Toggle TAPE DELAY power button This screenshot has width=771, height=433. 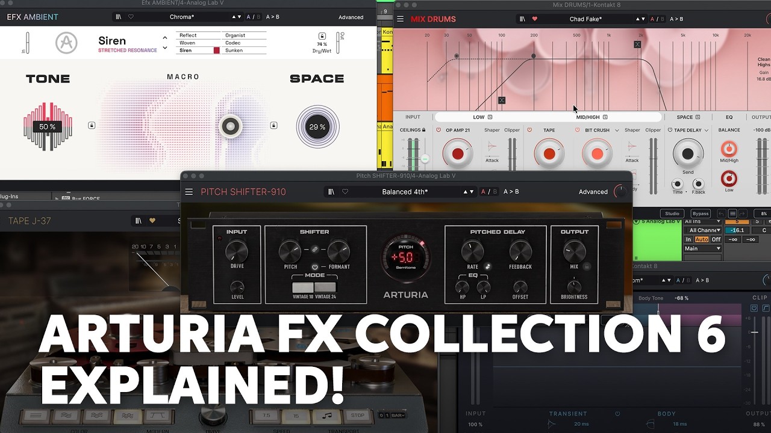[x=670, y=130]
